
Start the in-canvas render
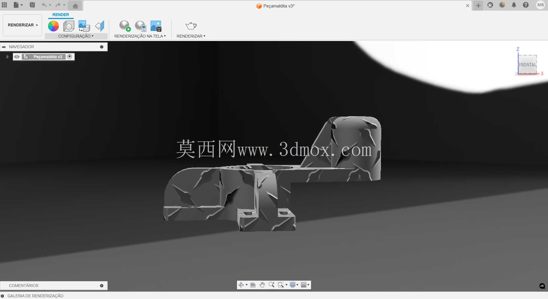125,26
